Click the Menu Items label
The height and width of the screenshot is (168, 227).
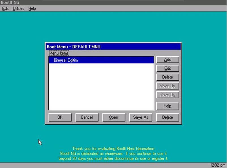(x=59, y=53)
